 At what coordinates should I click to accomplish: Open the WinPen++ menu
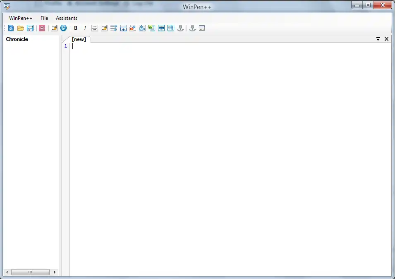click(x=21, y=18)
